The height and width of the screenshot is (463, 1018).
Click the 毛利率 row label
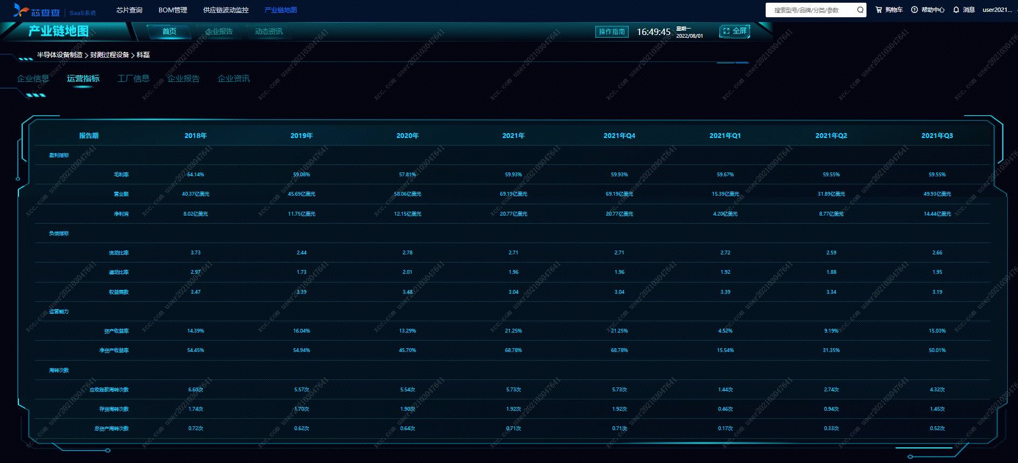click(x=121, y=175)
